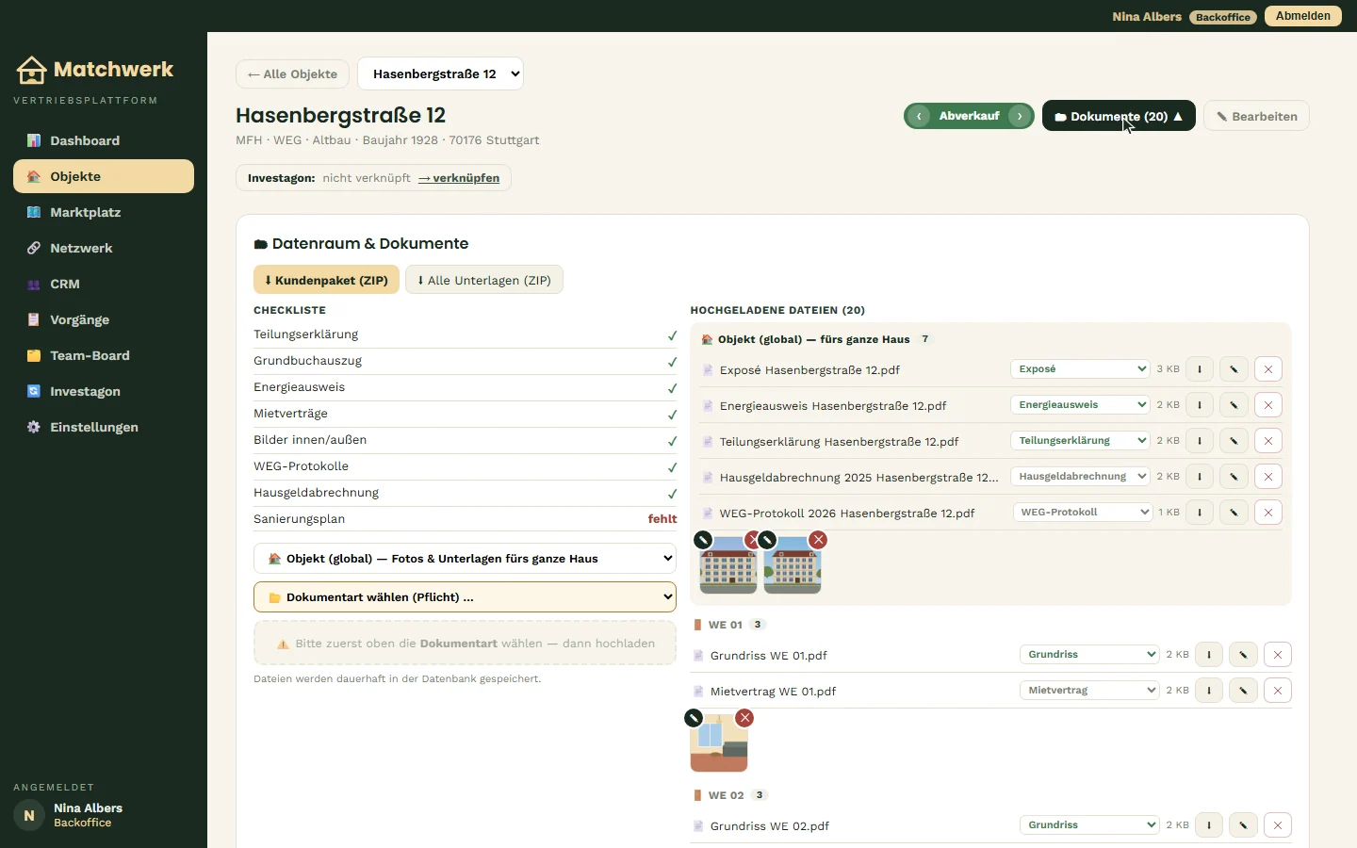Click the Nina Albers avatar in sidebar
Screen dimensions: 1357x848
point(29,815)
